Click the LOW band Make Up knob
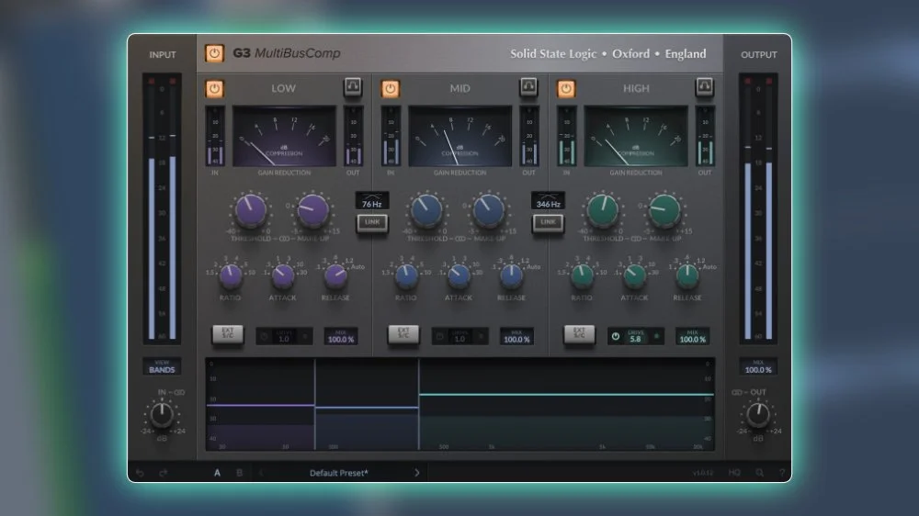The image size is (919, 516). point(313,210)
